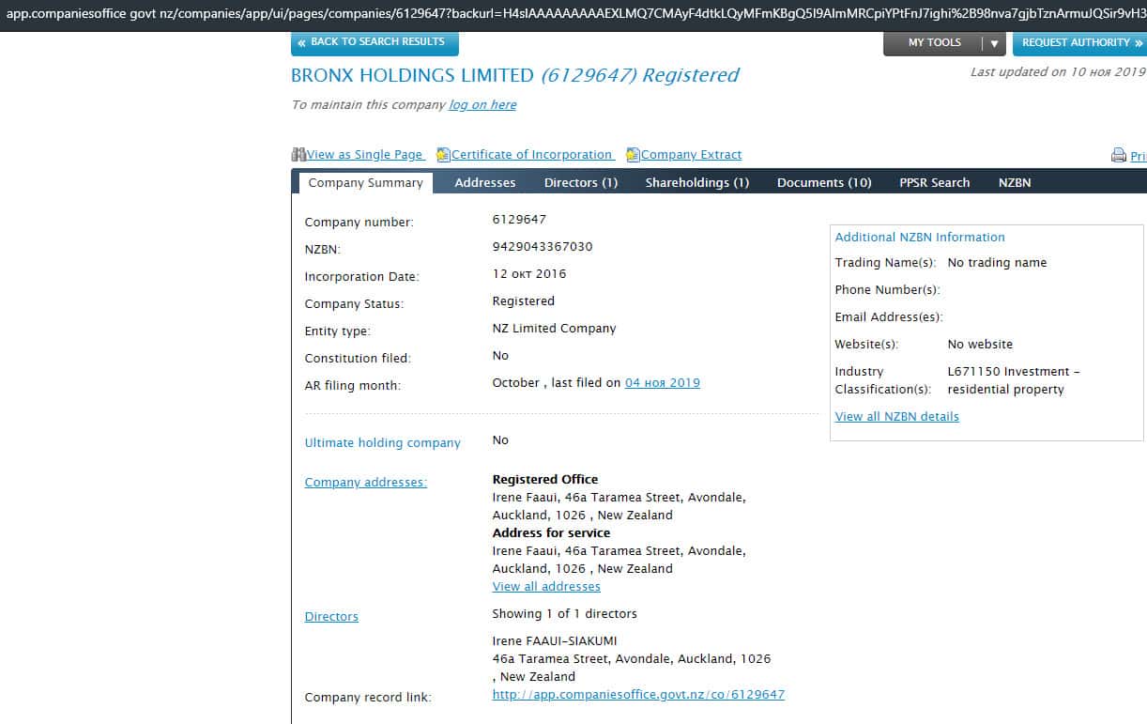
Task: Open the Documents (10) tab
Action: coord(824,182)
